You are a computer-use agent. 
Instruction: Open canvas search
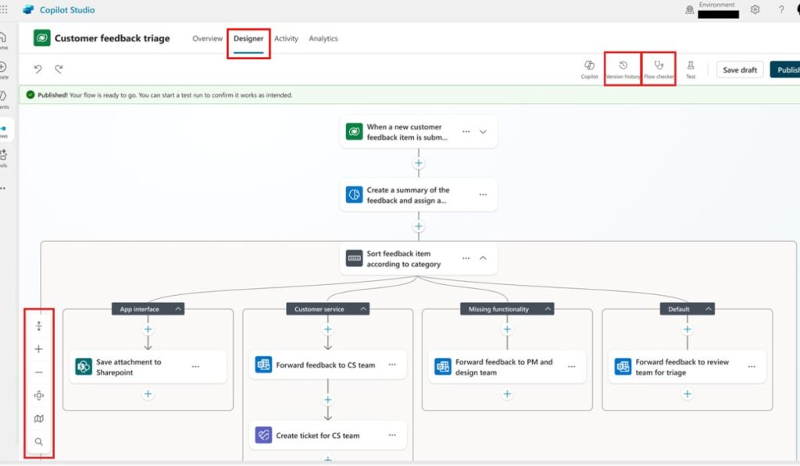tap(38, 443)
